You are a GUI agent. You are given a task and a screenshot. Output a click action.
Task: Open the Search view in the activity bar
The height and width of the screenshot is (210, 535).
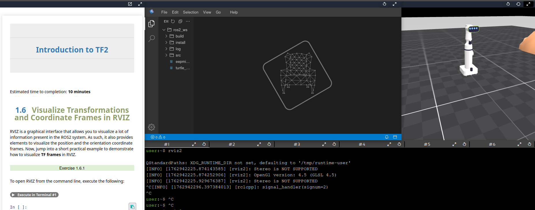click(x=151, y=38)
